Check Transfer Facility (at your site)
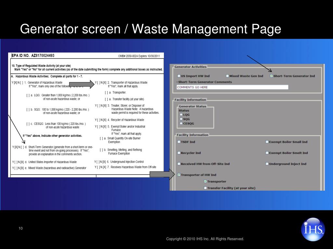This screenshot has width=333, height=249. (205, 188)
